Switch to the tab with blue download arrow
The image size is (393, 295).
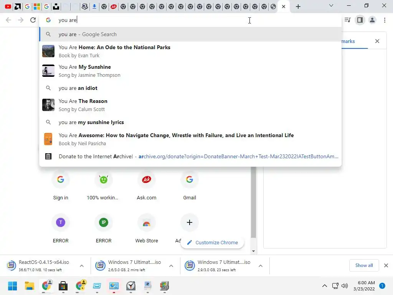[94, 7]
